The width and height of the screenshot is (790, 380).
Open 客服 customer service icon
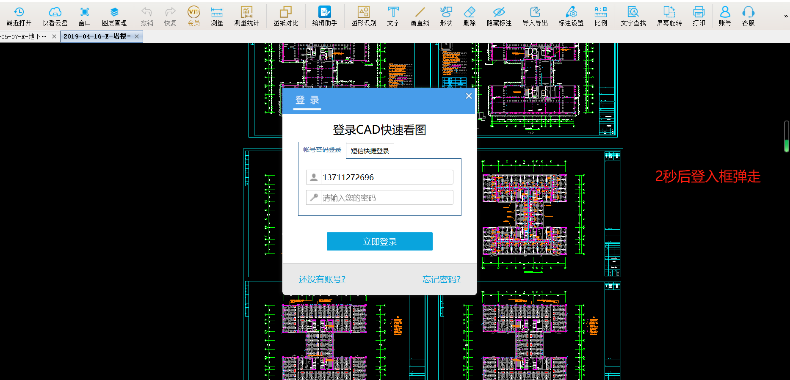point(749,16)
